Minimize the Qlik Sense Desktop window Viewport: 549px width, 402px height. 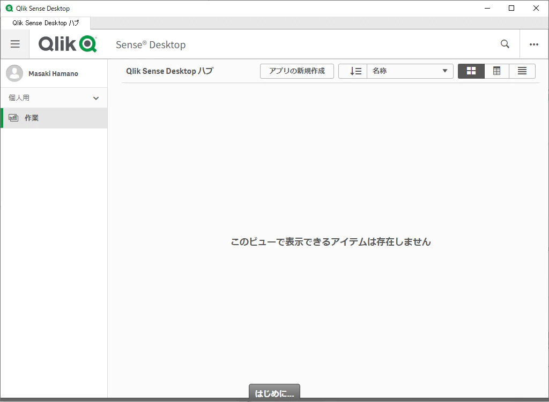point(487,8)
